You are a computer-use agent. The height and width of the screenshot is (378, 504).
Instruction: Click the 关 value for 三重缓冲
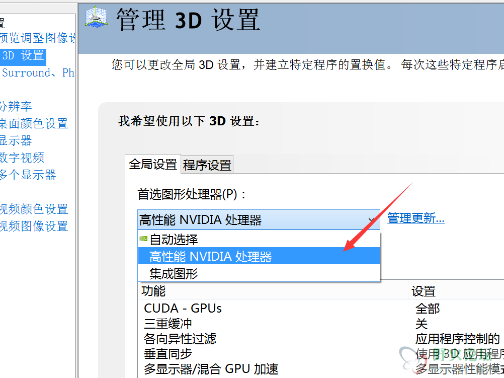422,324
